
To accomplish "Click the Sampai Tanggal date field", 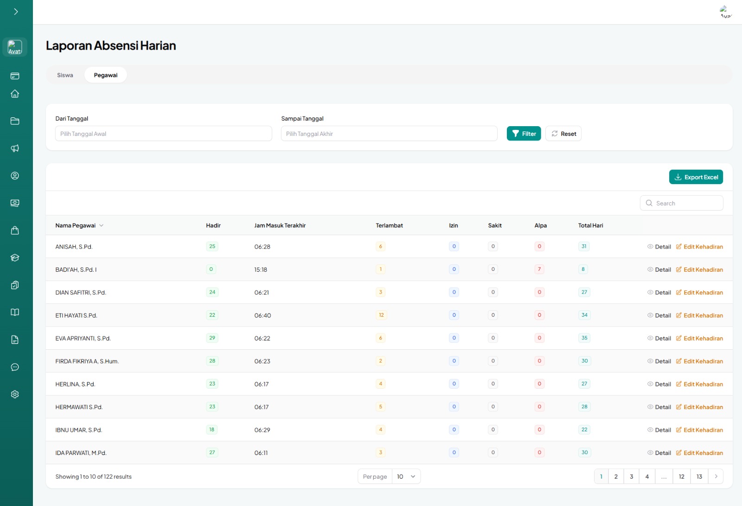I will (x=389, y=134).
